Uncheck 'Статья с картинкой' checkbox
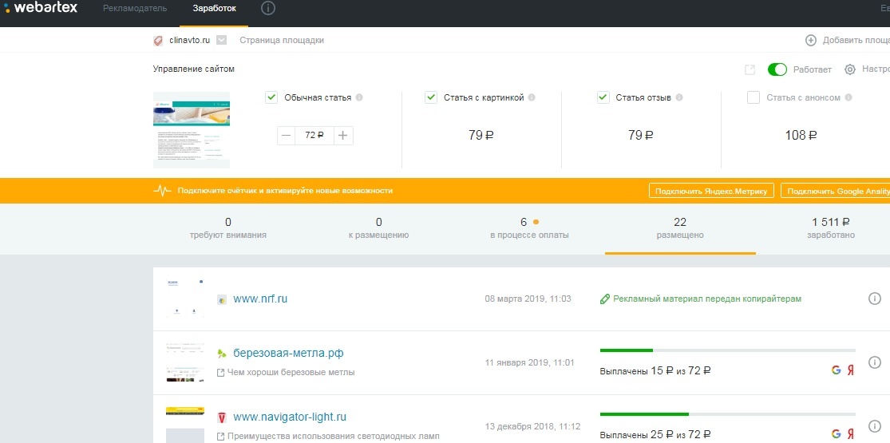Screen dimensions: 890x443 pos(431,97)
